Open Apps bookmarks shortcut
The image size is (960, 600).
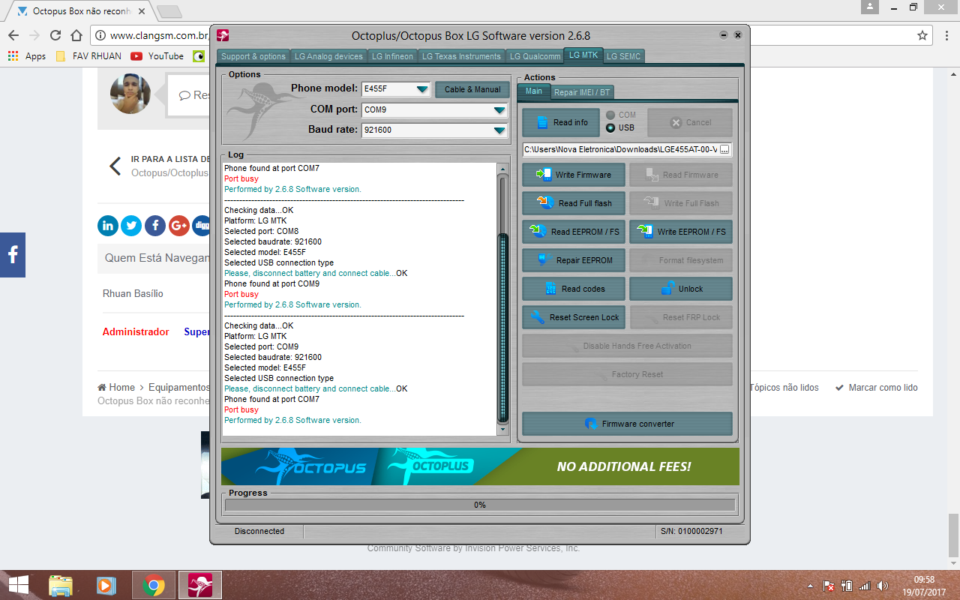(x=27, y=56)
